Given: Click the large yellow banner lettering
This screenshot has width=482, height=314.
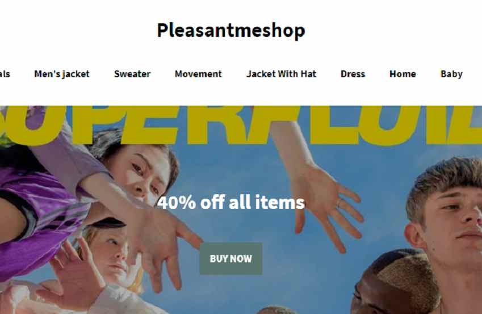Looking at the screenshot, I should click(x=241, y=125).
